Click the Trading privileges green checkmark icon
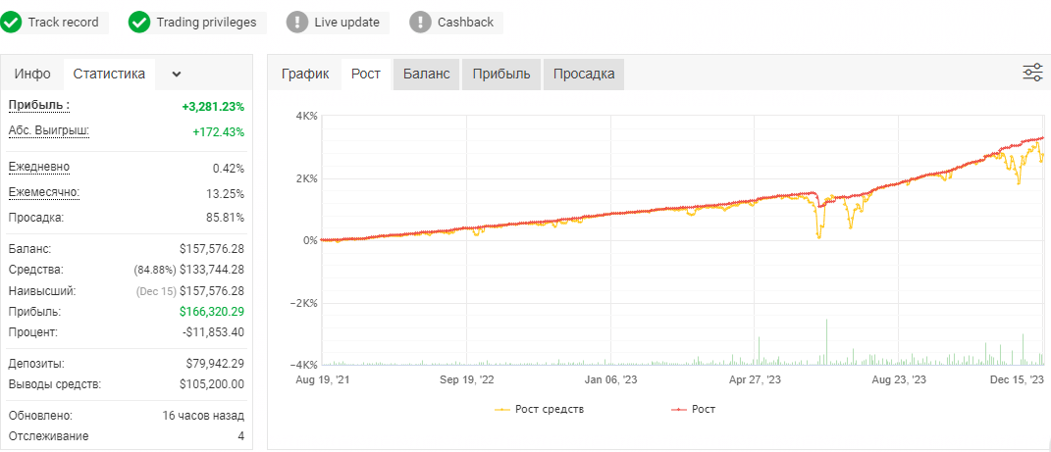 138,23
